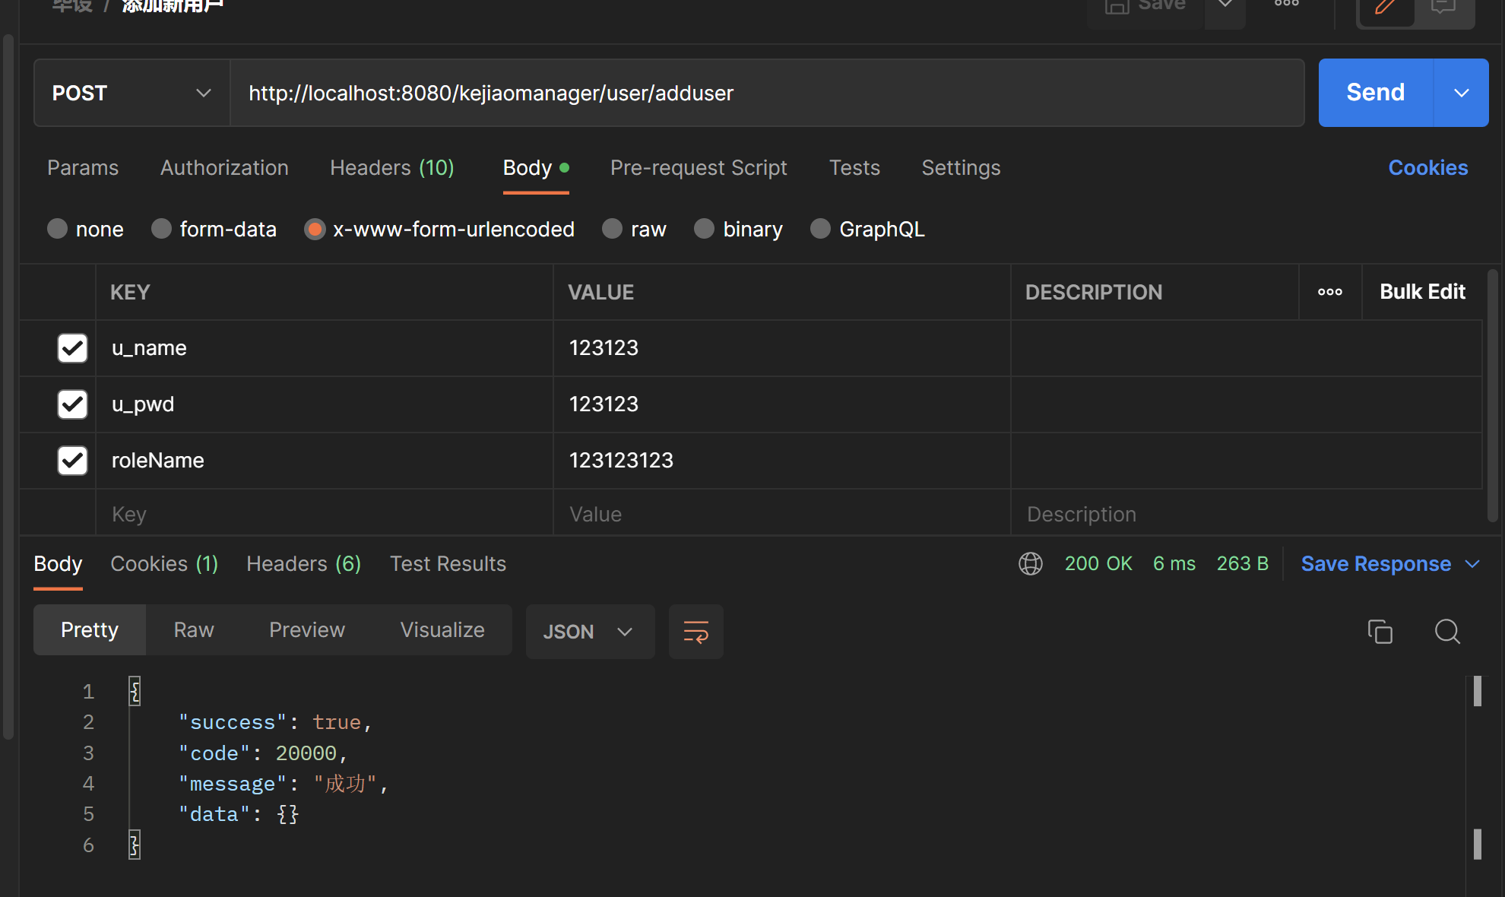
Task: Click Bulk Edit
Action: 1422,292
